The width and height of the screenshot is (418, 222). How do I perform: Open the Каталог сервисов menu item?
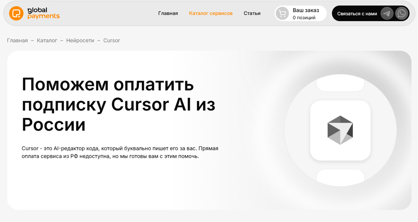(211, 14)
